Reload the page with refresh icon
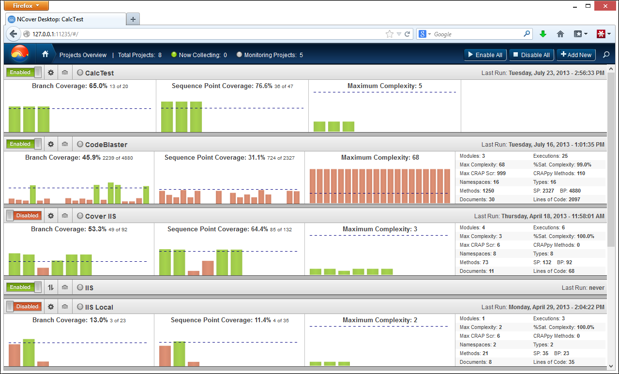The height and width of the screenshot is (374, 619). click(x=408, y=34)
